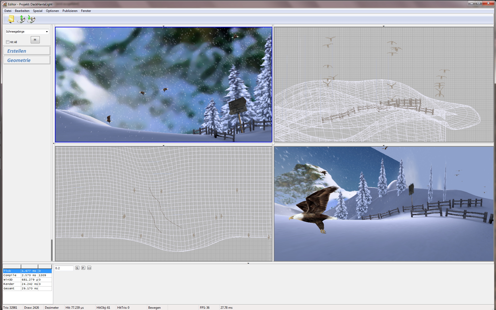The height and width of the screenshot is (310, 496).
Task: Click the >> fast-forward button
Action: 89,268
